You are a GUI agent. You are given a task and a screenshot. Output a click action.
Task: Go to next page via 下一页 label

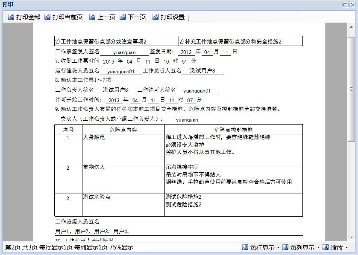[x=137, y=17]
